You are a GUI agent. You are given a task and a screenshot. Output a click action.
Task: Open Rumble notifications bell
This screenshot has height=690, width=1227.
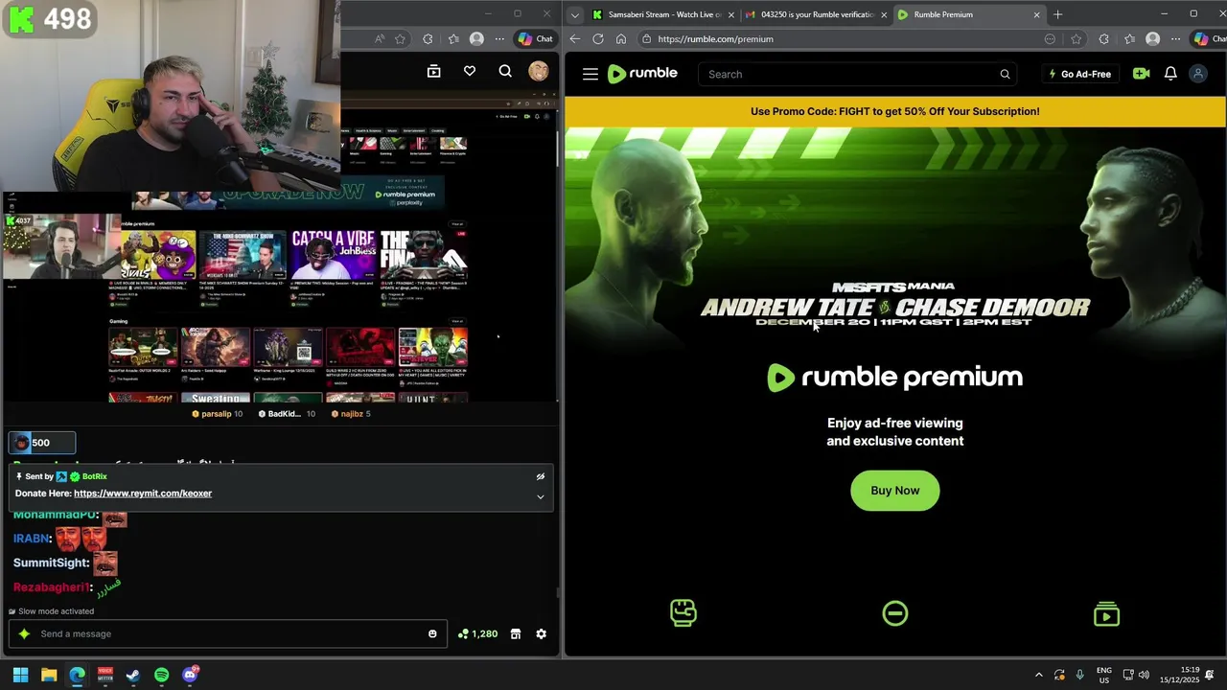[1170, 74]
